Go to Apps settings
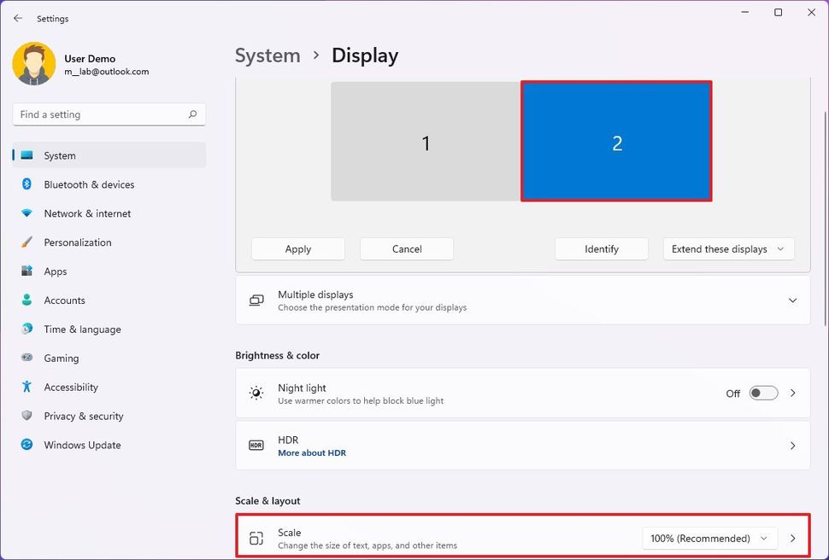Viewport: 829px width, 560px height. [x=56, y=271]
